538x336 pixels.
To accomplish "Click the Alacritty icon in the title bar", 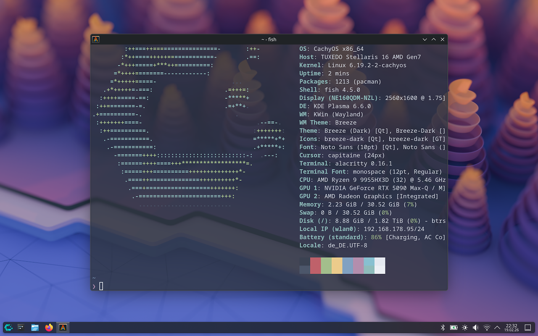I will coord(96,39).
